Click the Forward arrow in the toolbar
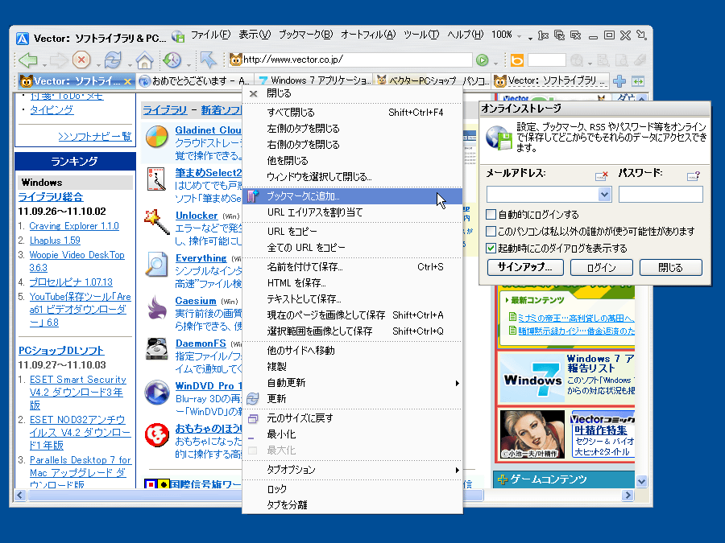This screenshot has height=543, width=725. (x=58, y=60)
